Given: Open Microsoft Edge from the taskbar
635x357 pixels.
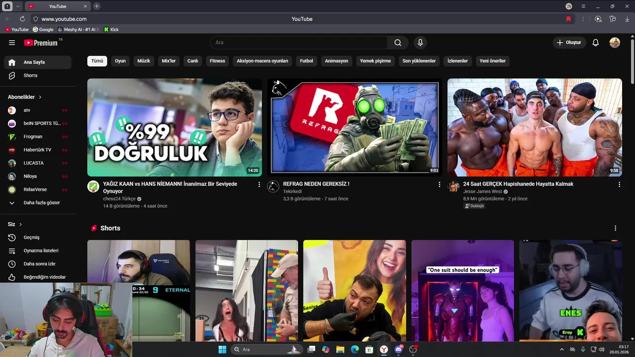Looking at the screenshot, I should pos(355,350).
